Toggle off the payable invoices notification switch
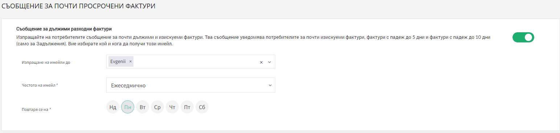 point(523,37)
